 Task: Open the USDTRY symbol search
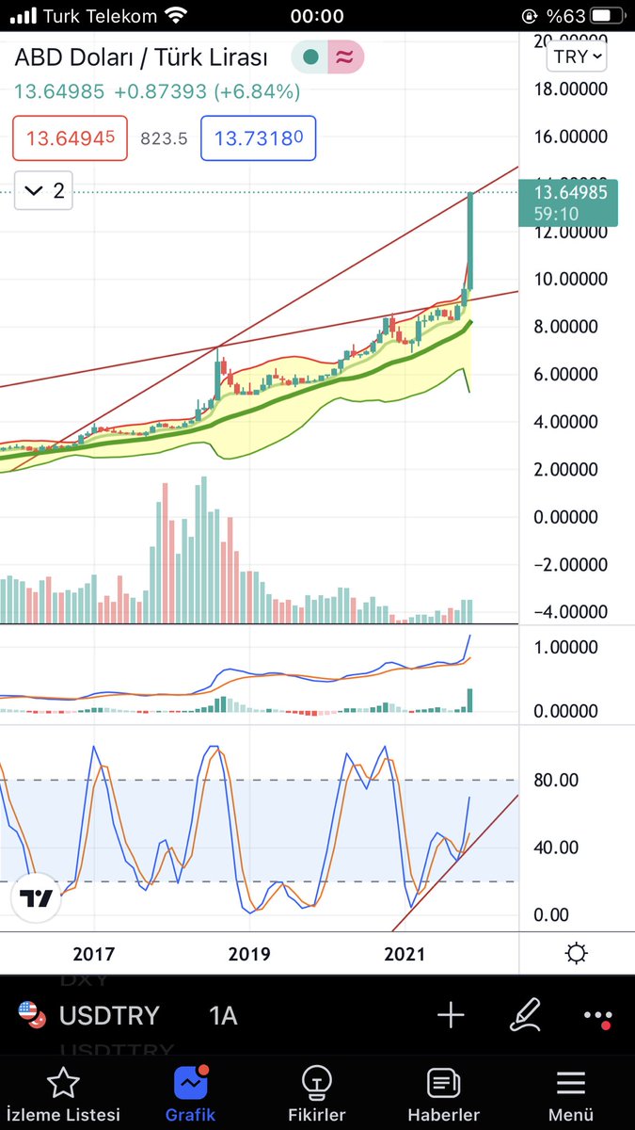click(x=109, y=1016)
